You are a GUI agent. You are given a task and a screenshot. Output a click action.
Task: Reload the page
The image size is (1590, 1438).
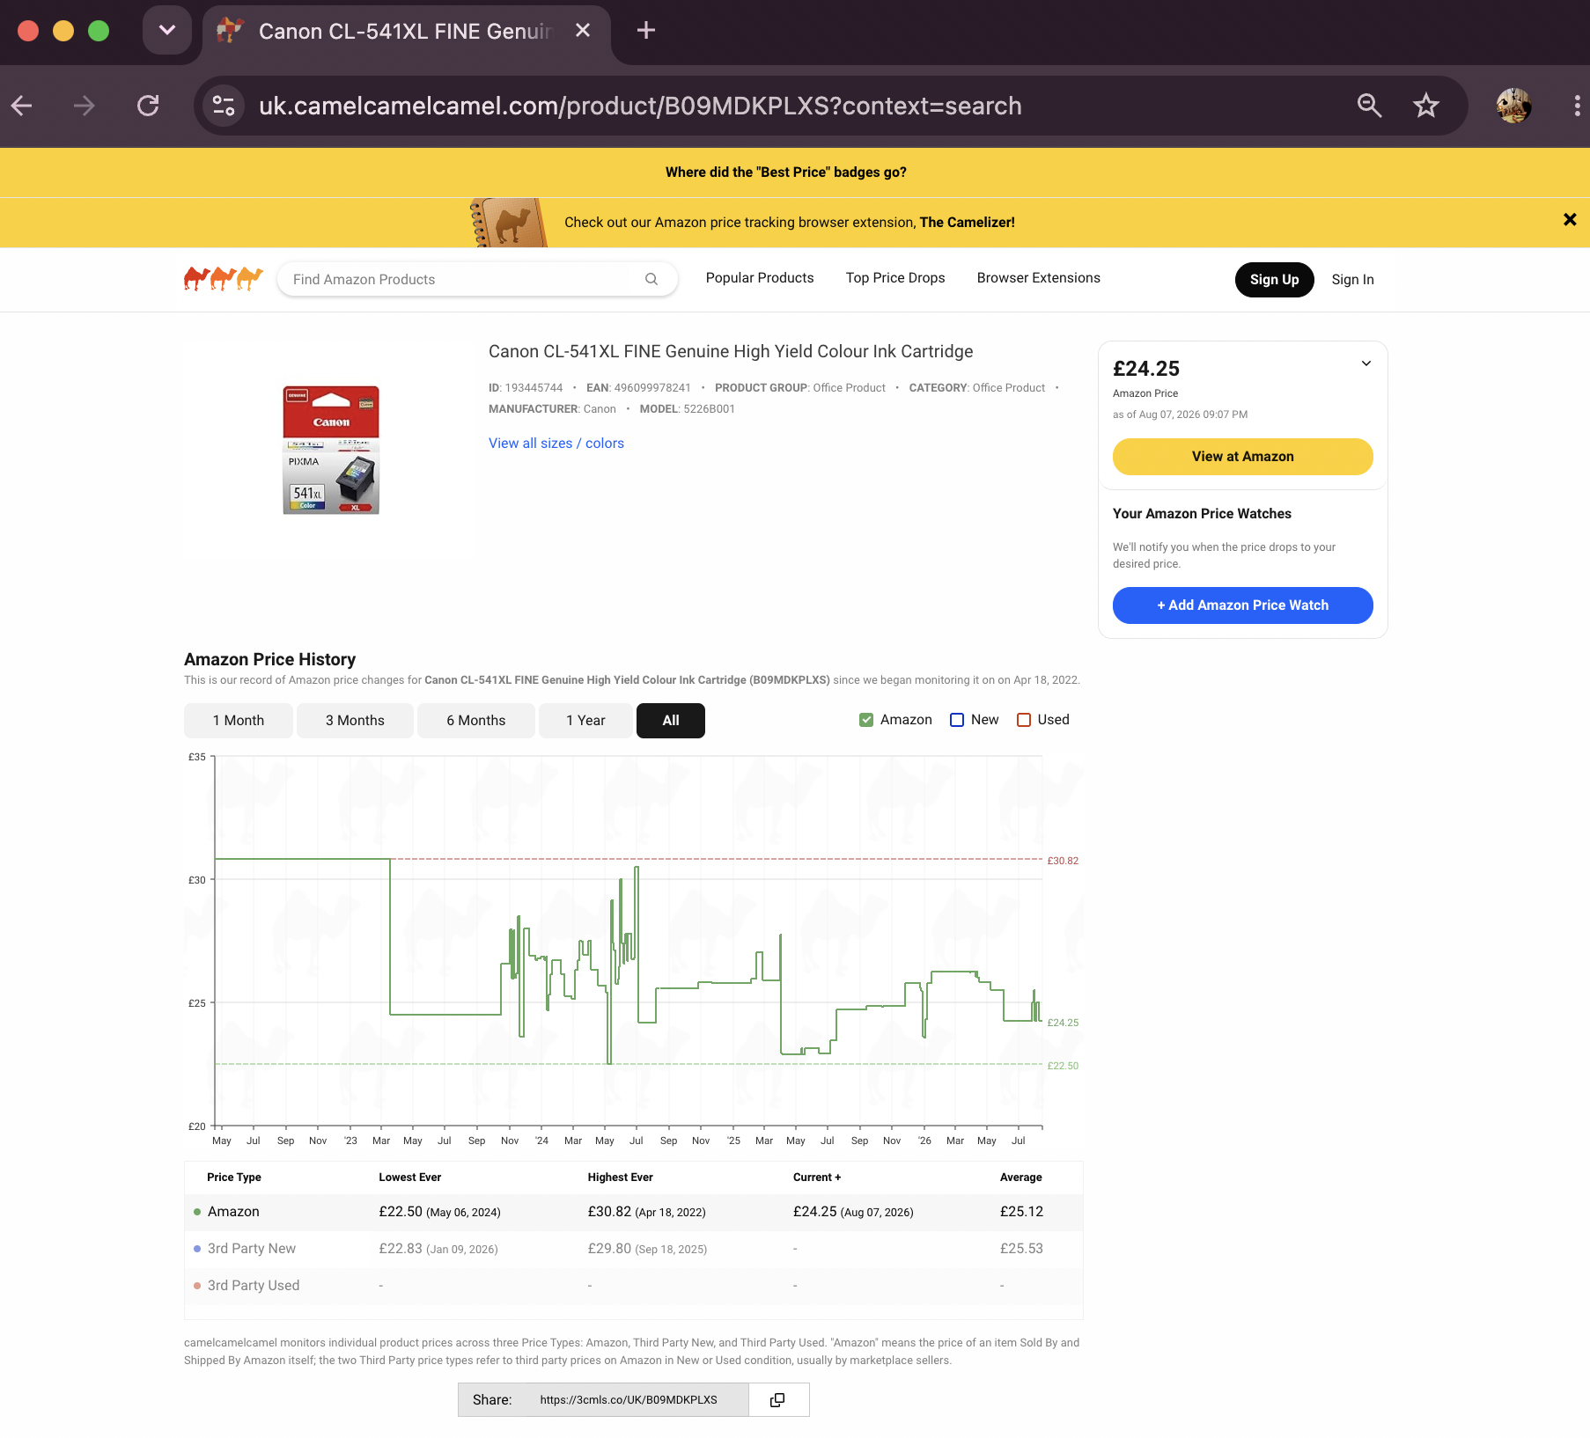click(148, 106)
